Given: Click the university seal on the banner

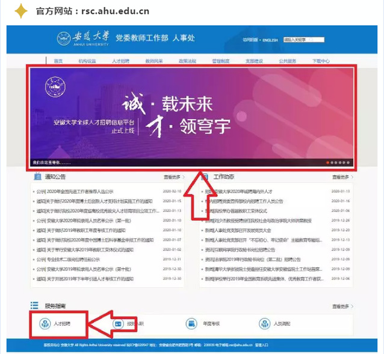Looking at the screenshot, I should pyautogui.click(x=55, y=87).
